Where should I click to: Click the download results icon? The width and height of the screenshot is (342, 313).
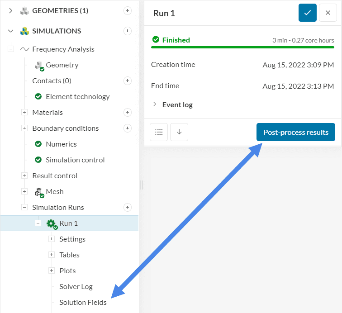tap(179, 132)
